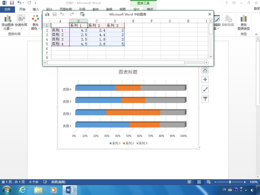This screenshot has height=195, width=260.
Task: Click the Change Colors palette icon
Action: click(36, 18)
